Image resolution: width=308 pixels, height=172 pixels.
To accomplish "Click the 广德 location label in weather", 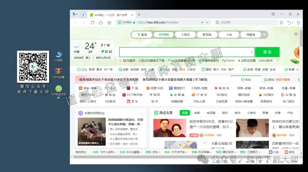I will click(105, 45).
